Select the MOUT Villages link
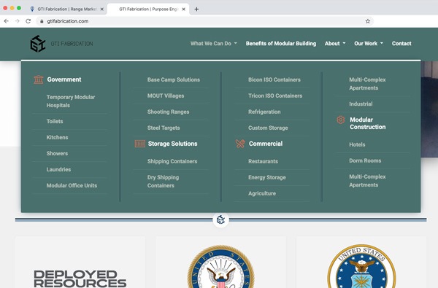Image resolution: width=438 pixels, height=288 pixels. click(166, 96)
